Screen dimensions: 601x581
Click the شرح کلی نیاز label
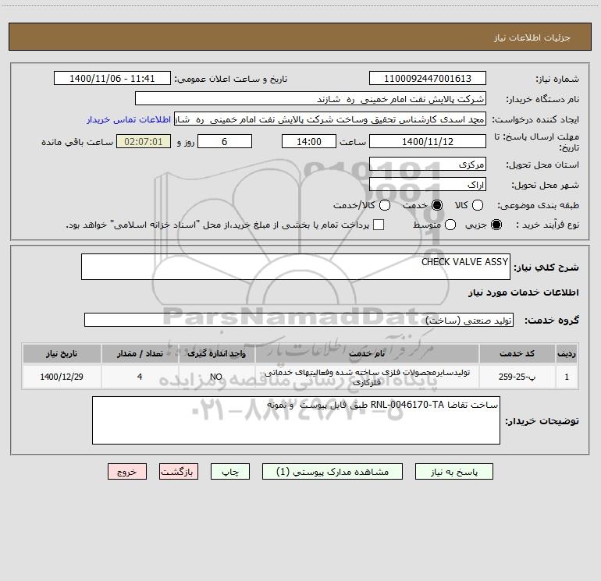[x=546, y=267]
